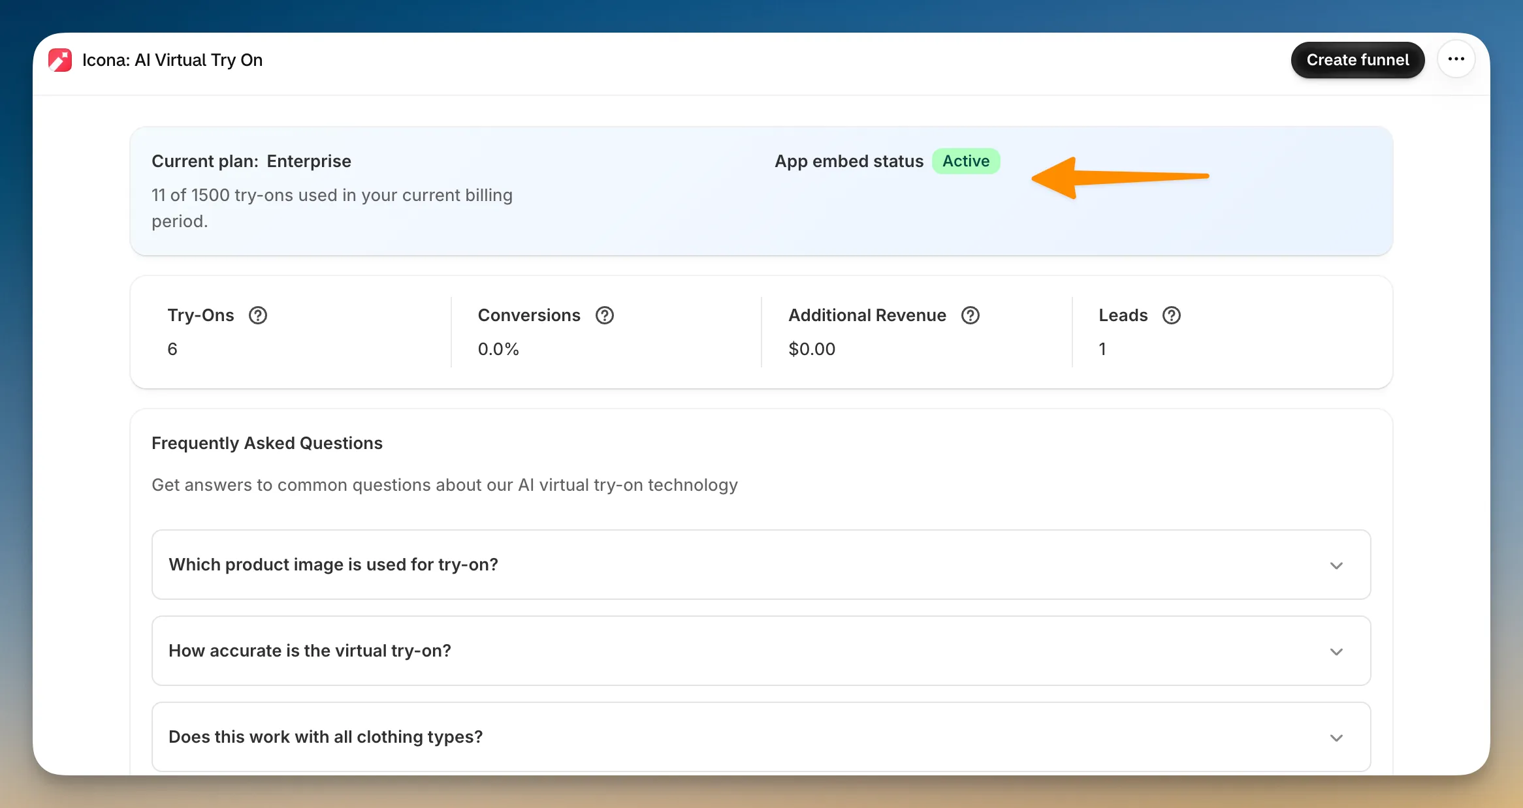Image resolution: width=1523 pixels, height=808 pixels.
Task: Expand 'Does this work with all clothing types?'
Action: coord(761,737)
